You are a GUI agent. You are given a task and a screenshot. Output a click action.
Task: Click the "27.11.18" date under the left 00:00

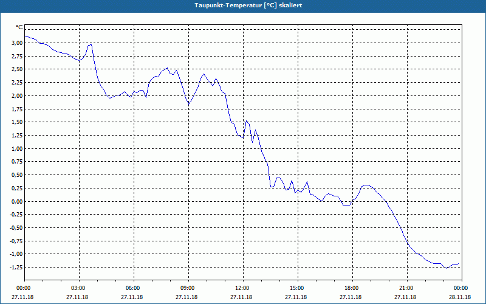click(22, 297)
